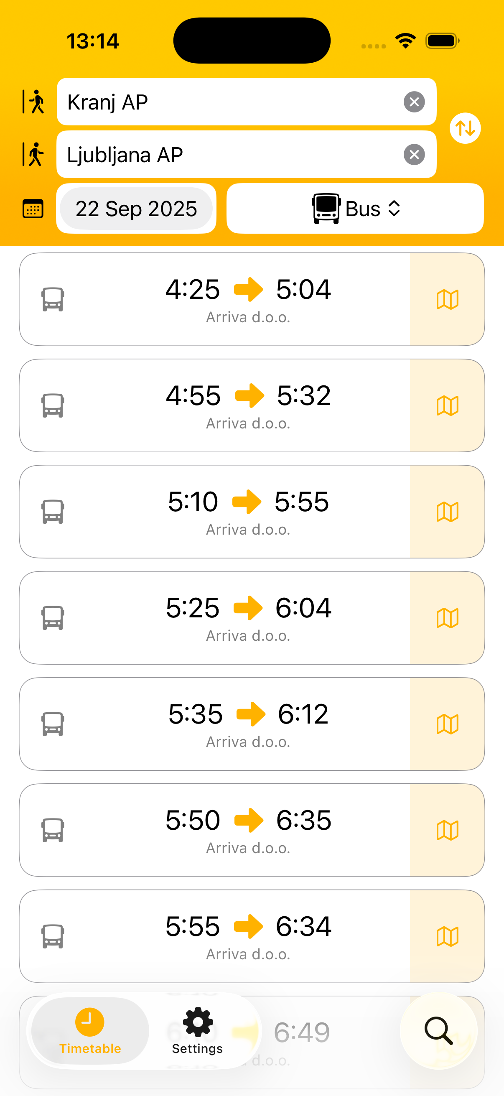Select the Timetable tab
The height and width of the screenshot is (1096, 504).
click(90, 1030)
